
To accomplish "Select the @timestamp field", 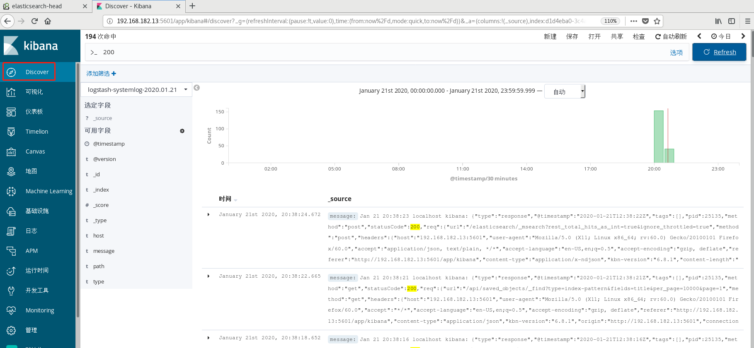I will [109, 144].
